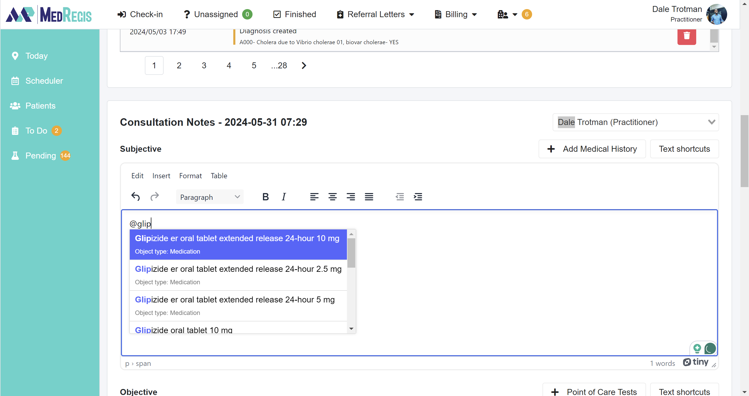Screen dimensions: 749x396
Task: Open the Format menu in editor
Action: [x=190, y=176]
